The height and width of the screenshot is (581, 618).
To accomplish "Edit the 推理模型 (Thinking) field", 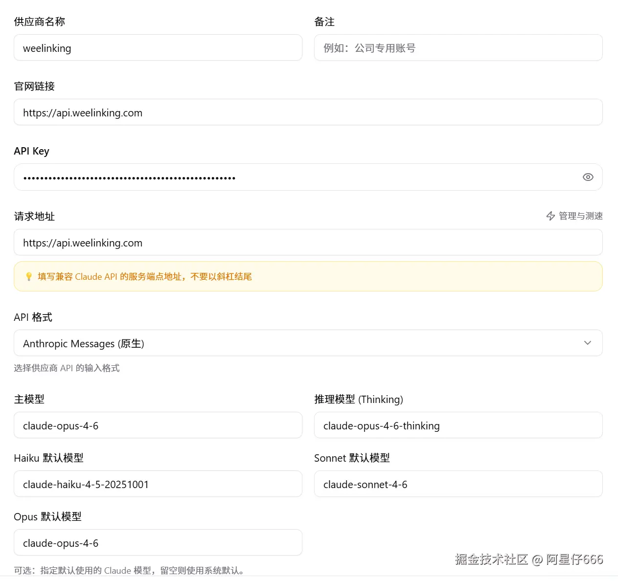I will (458, 425).
